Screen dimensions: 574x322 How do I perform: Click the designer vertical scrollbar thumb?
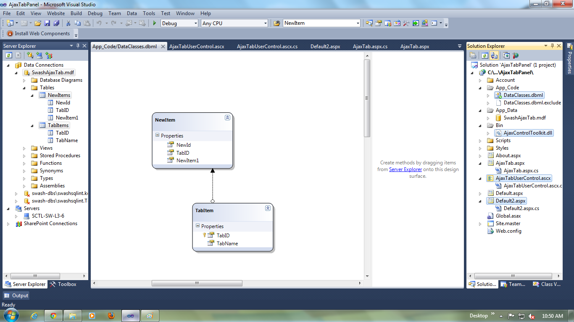coord(367,99)
